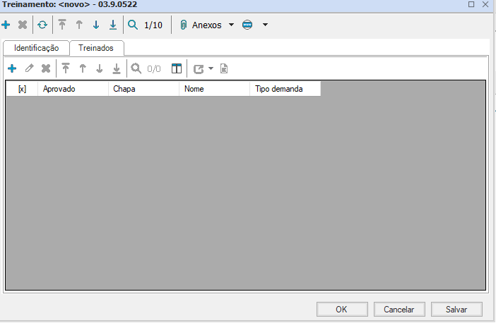Switch to the Identificação tab

point(36,48)
